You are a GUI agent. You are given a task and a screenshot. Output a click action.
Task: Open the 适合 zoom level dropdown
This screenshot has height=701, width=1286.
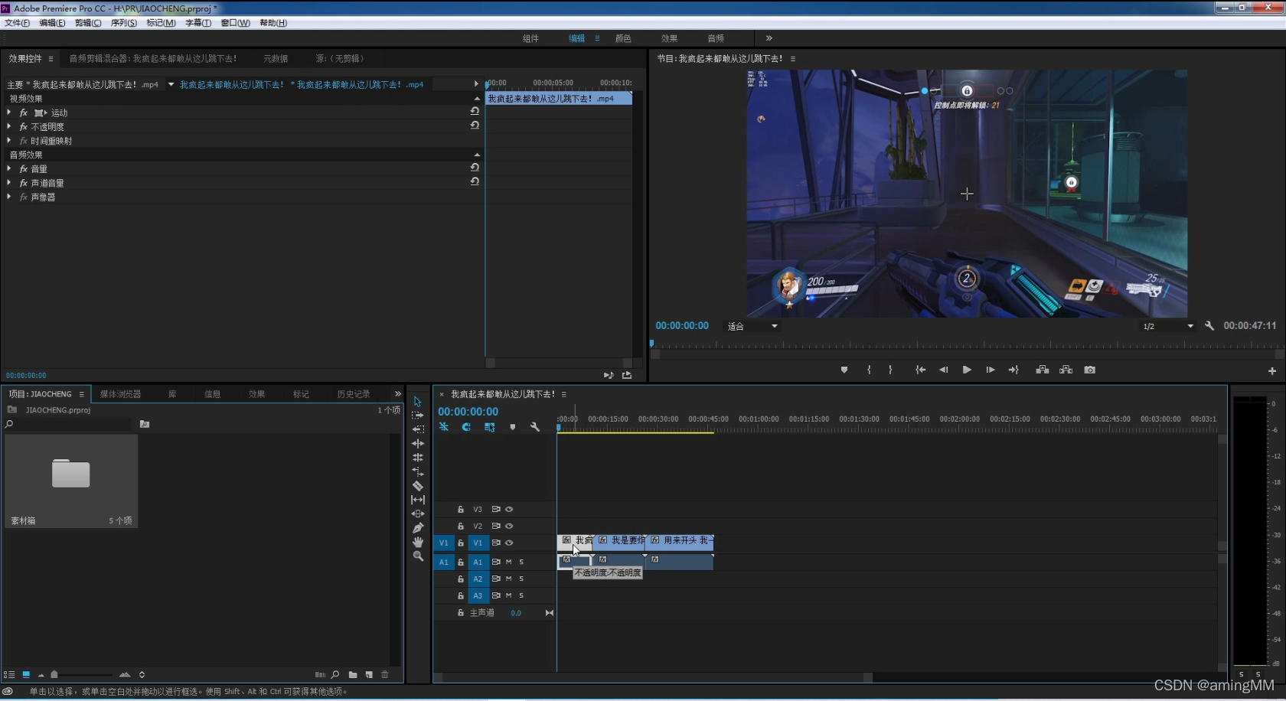point(753,326)
